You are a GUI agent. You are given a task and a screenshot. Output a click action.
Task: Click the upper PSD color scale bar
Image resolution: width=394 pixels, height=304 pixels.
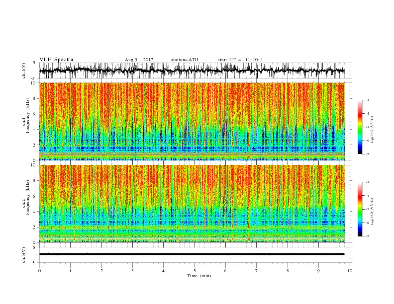(360, 127)
